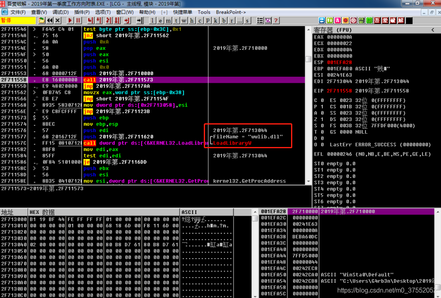441x298 pixels.
Task: Close the debugged program with X icon
Action: [x=58, y=20]
